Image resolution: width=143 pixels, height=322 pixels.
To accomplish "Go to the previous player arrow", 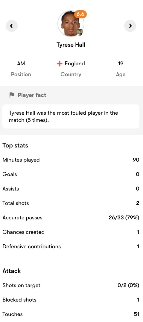I will (x=12, y=26).
